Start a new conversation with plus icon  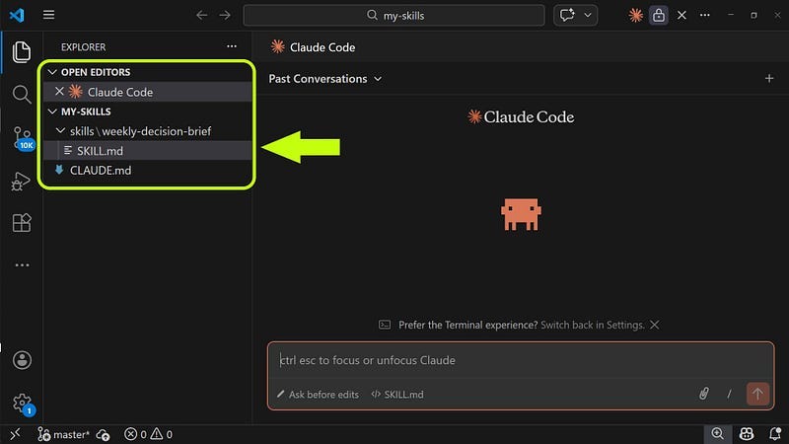coord(769,79)
